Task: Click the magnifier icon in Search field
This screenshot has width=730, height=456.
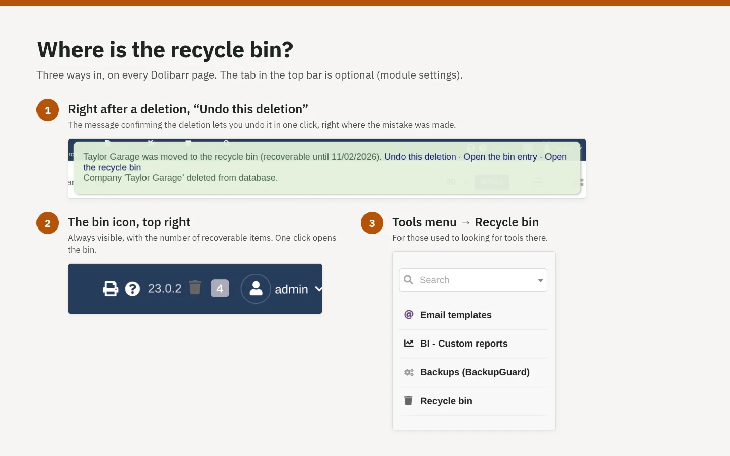Action: click(408, 280)
